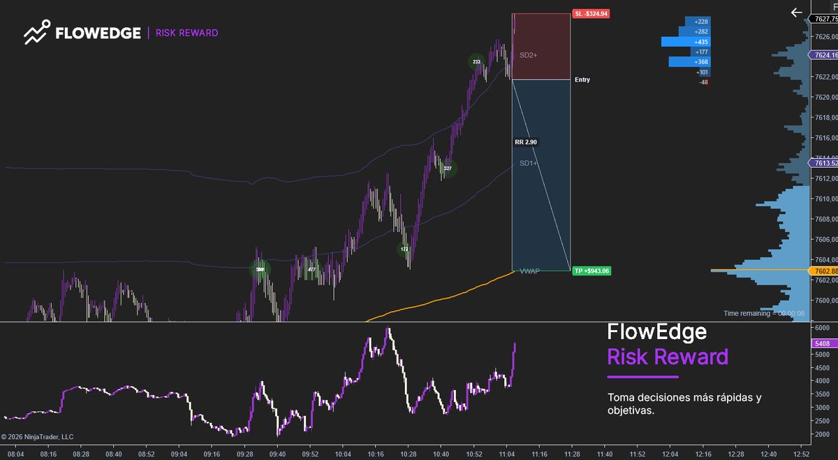Click the green TP +$943.06 label
Screen dimensions: 838x460
tap(591, 271)
